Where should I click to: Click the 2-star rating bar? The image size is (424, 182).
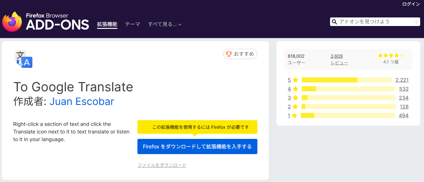pos(349,107)
